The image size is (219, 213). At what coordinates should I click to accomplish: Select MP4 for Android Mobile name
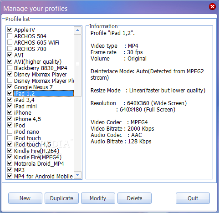[x=43, y=177]
